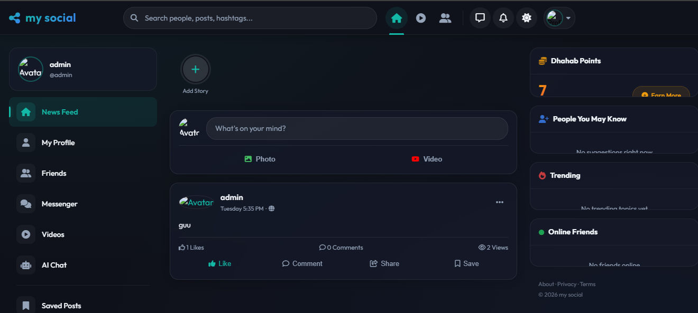Add a Photo to a new post
The height and width of the screenshot is (313, 698).
coord(260,159)
